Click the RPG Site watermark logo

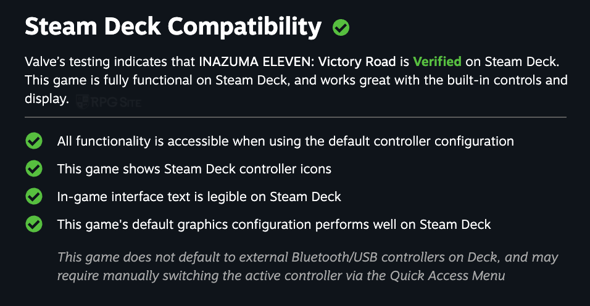click(109, 101)
